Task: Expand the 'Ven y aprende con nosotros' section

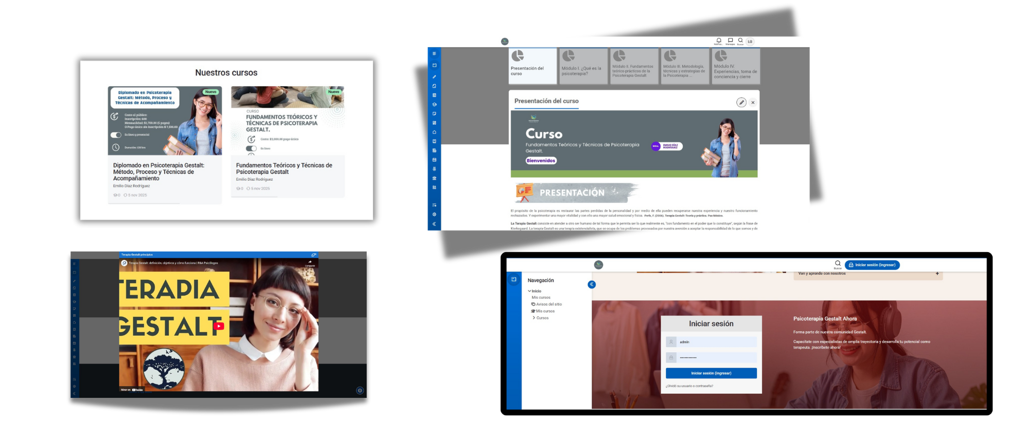Action: click(937, 274)
